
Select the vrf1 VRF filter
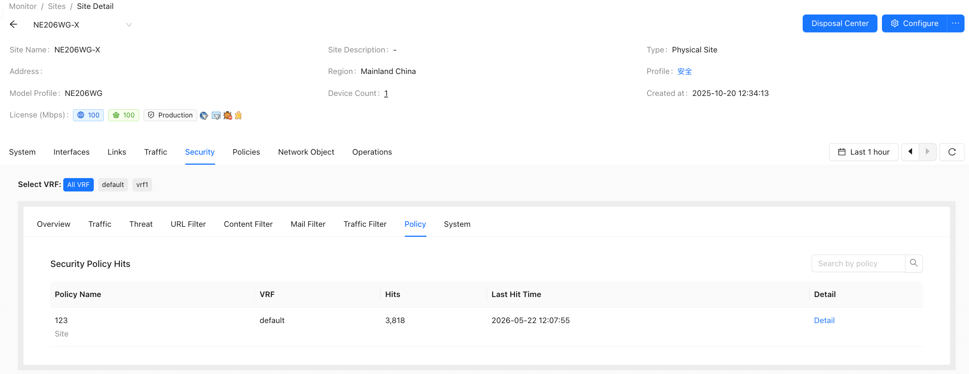point(142,184)
